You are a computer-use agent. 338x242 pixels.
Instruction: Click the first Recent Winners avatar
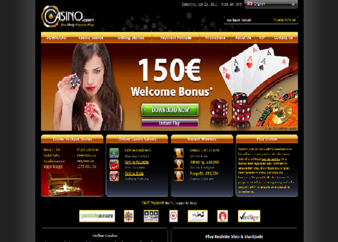(179, 153)
